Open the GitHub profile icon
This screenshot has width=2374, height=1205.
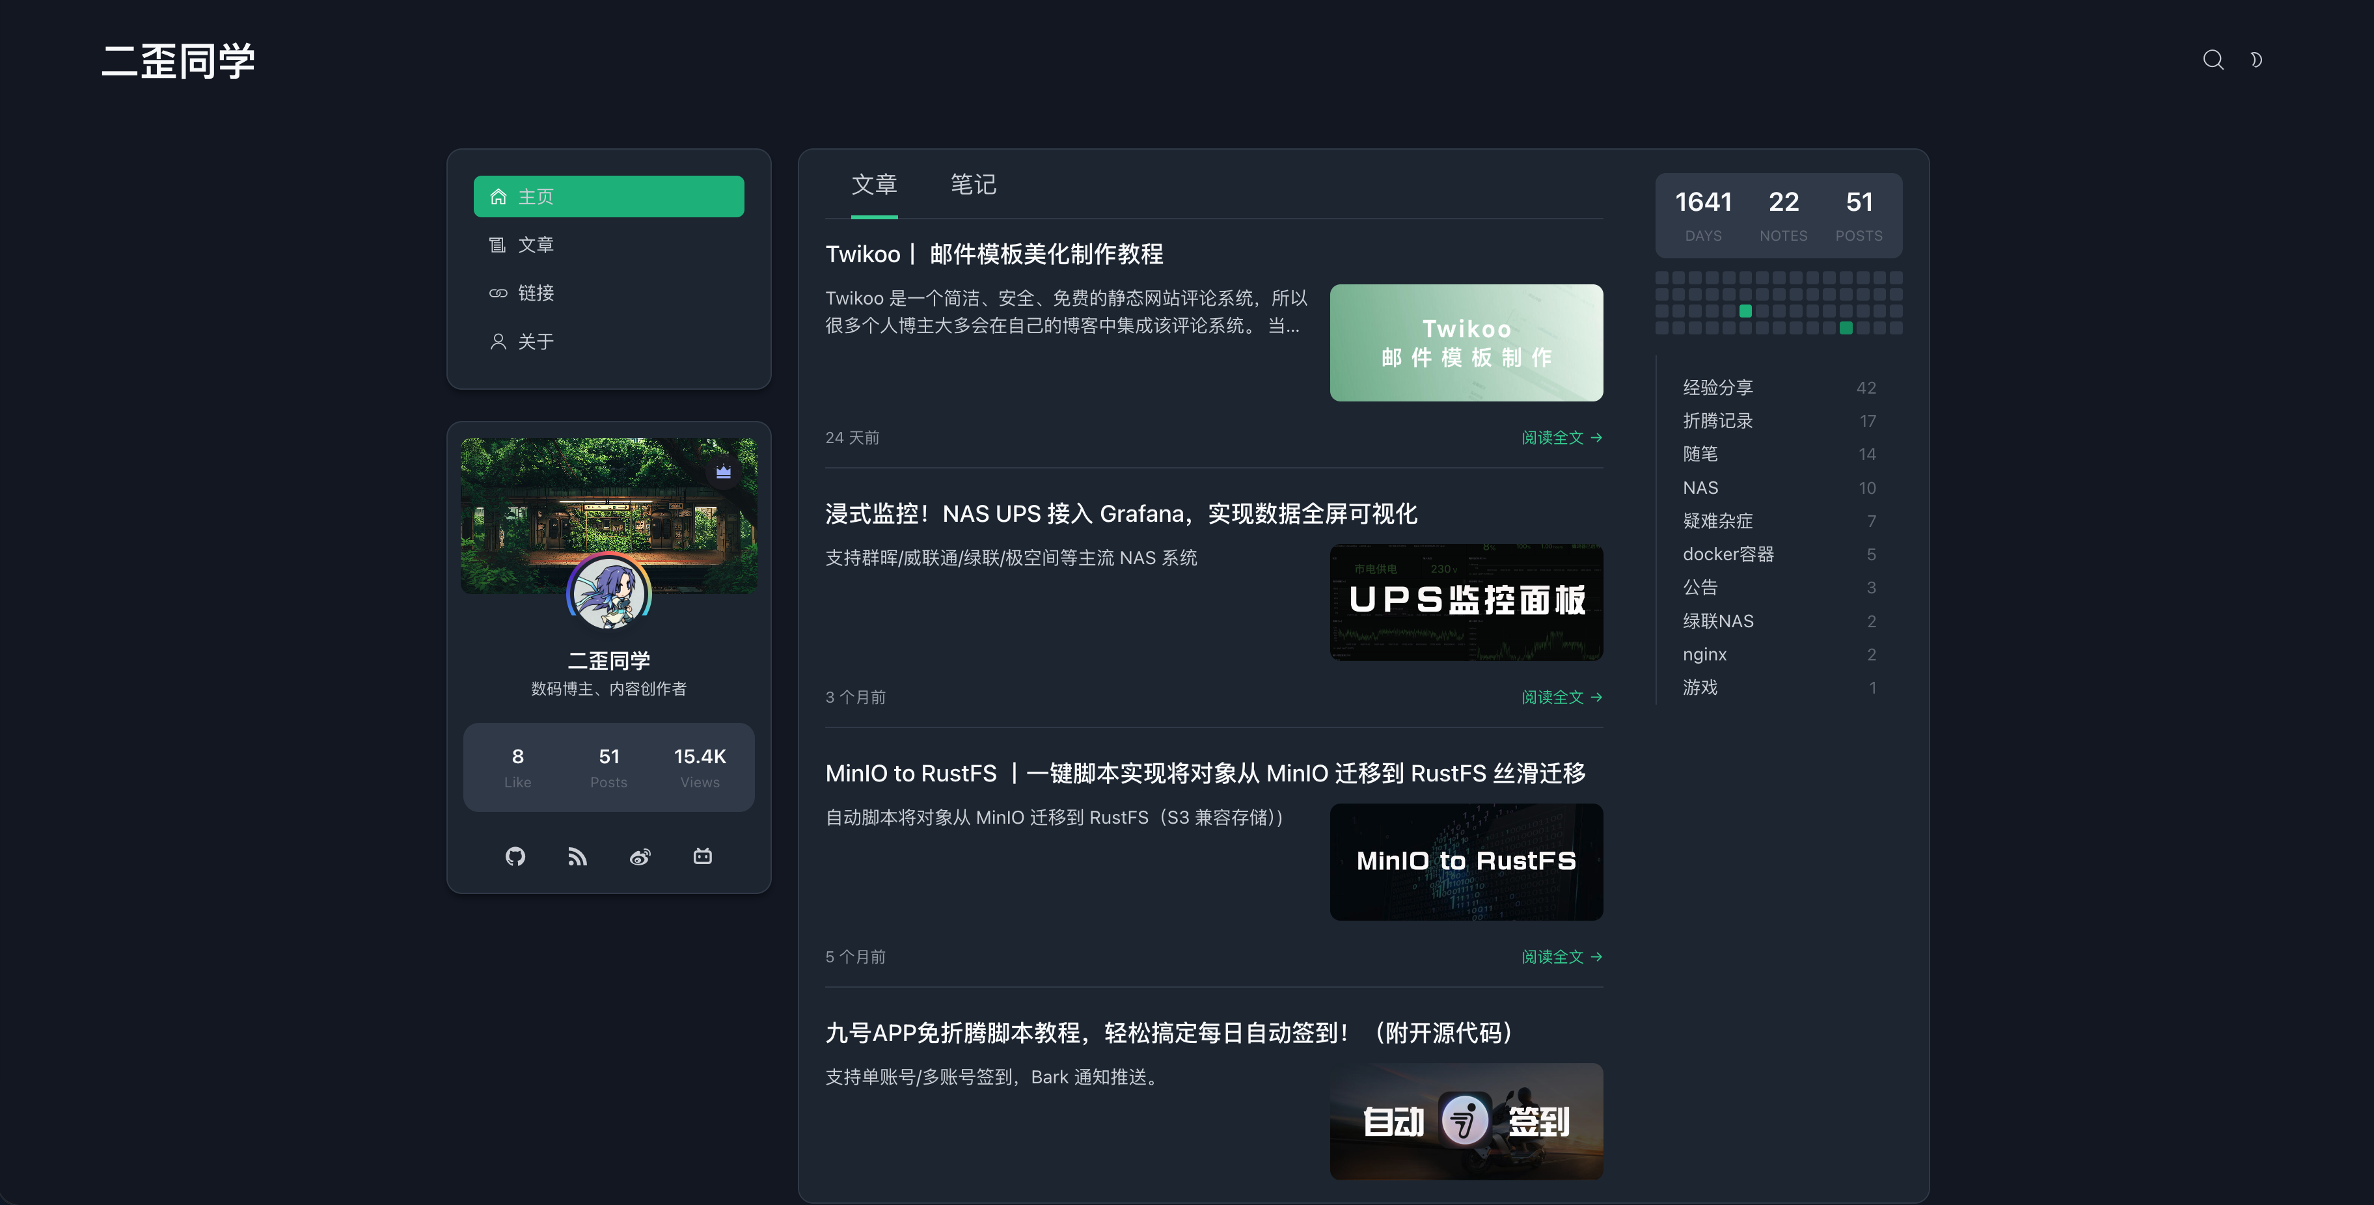click(515, 857)
